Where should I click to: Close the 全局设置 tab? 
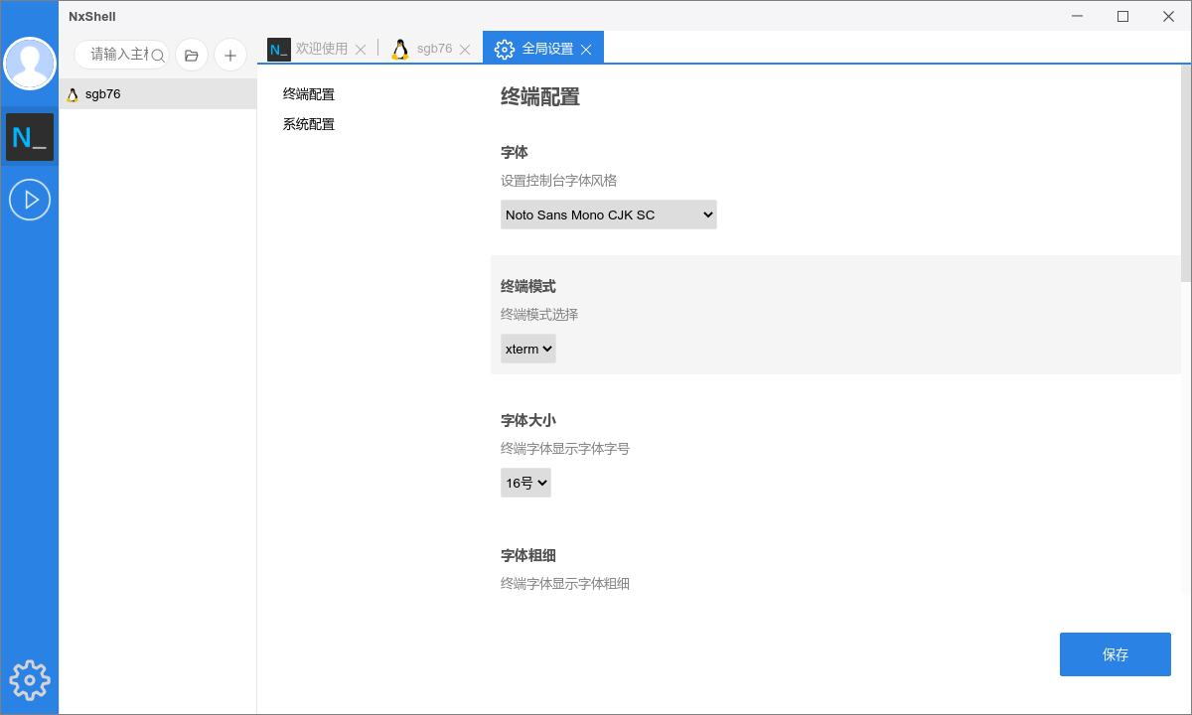click(x=587, y=50)
